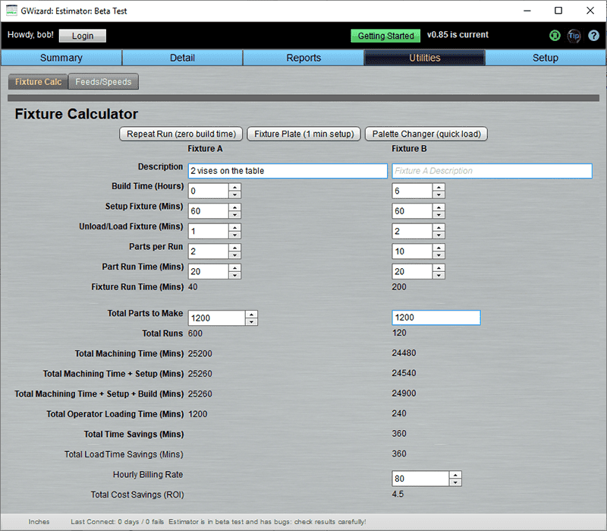Select the Fixture Calc sub-tab
The height and width of the screenshot is (531, 607).
[37, 81]
